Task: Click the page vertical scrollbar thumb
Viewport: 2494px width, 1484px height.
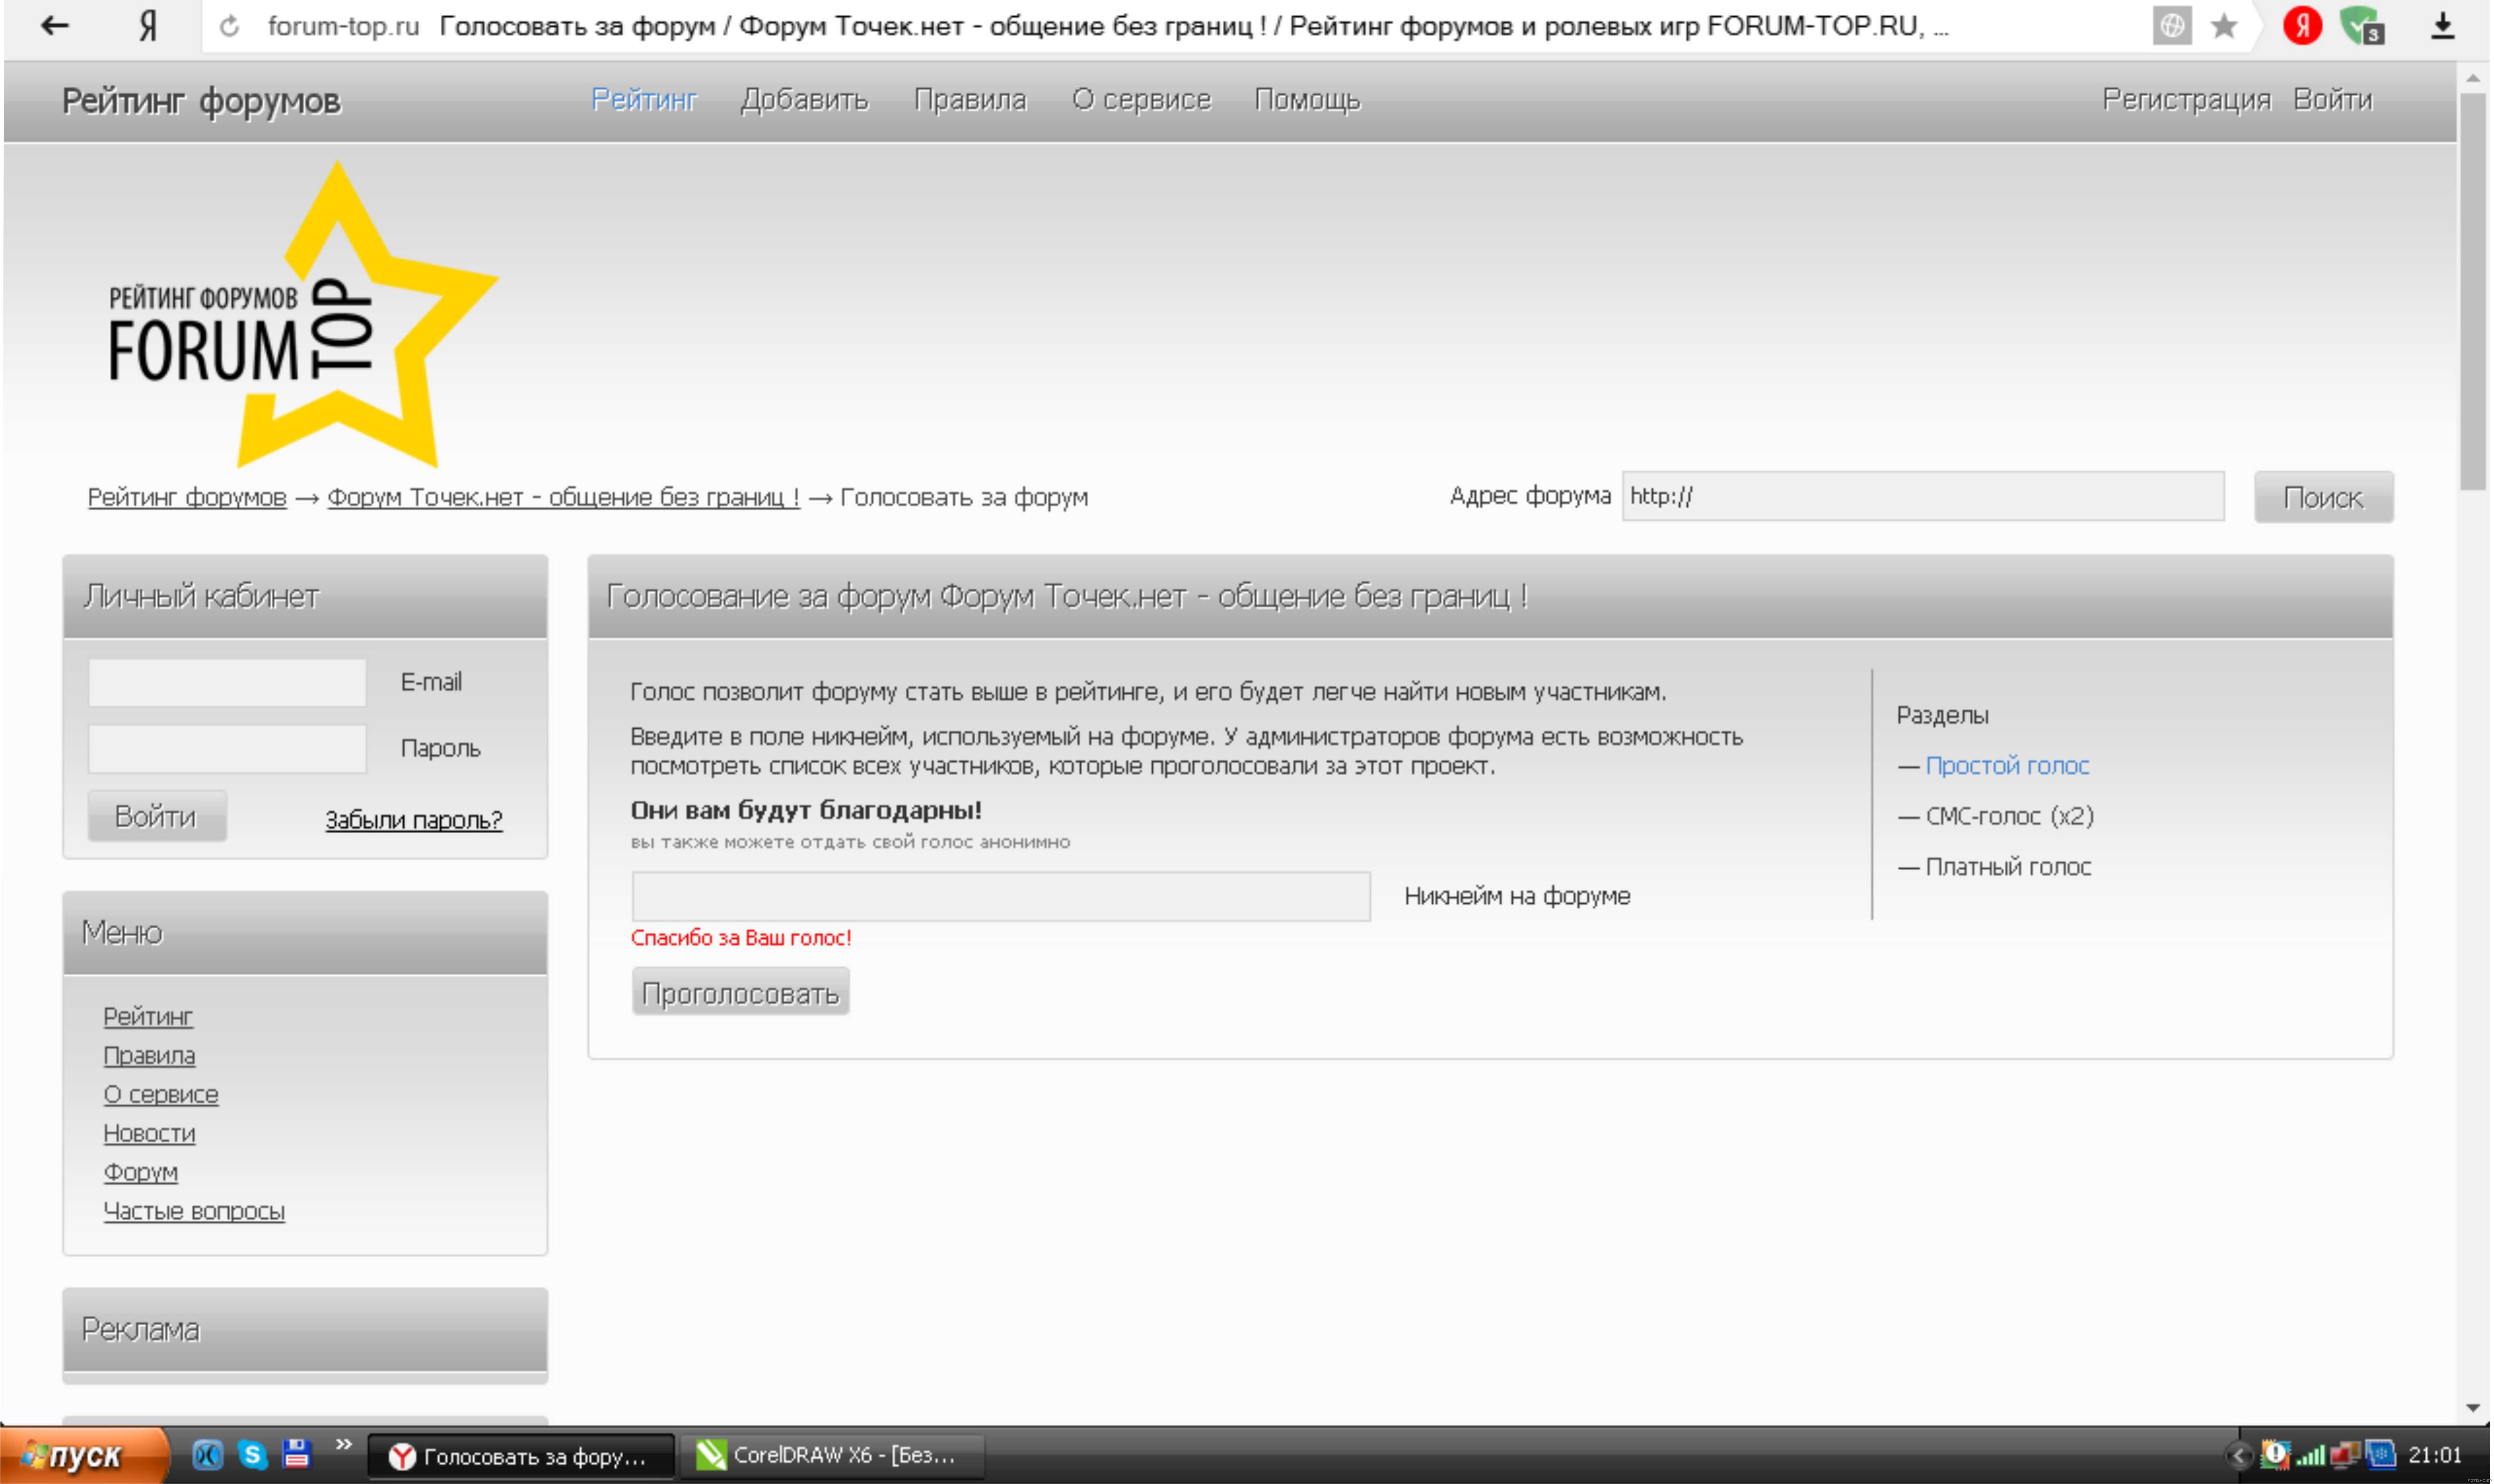Action: coord(2473,290)
